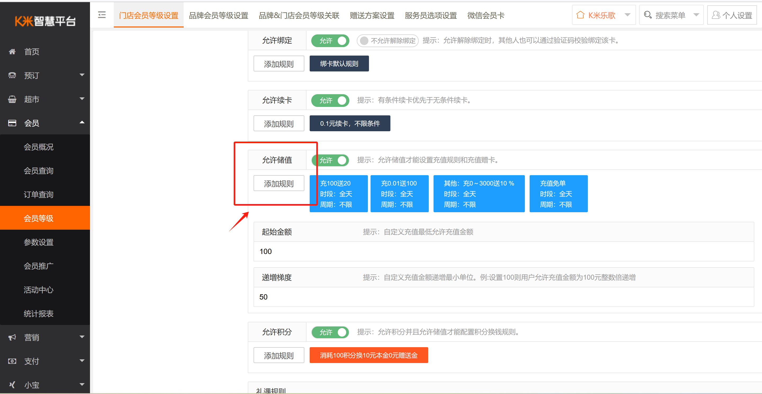762x394 pixels.
Task: Switch to 微信会员卡 tab
Action: (x=486, y=15)
